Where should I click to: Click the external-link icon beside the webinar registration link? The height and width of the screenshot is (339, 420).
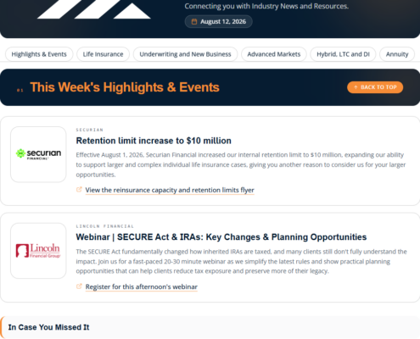(79, 286)
